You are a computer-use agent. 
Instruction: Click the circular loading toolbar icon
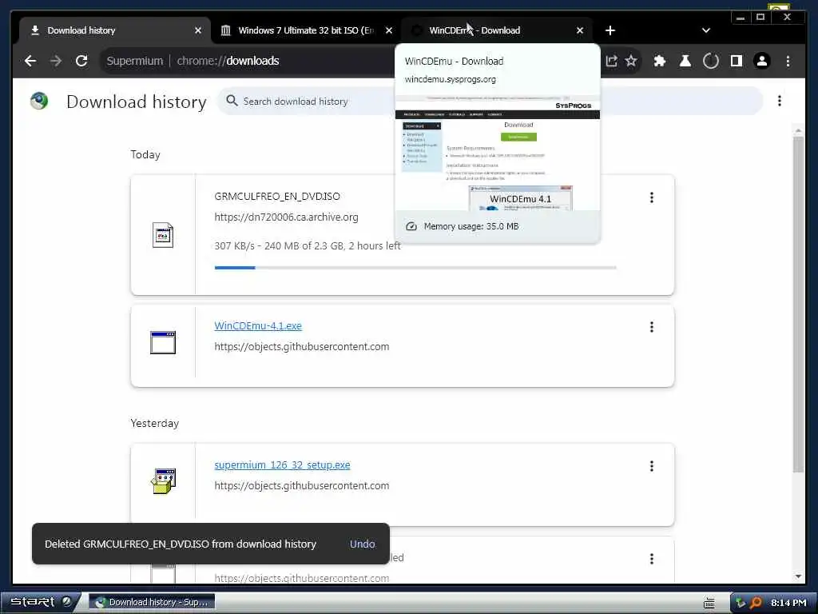click(x=710, y=61)
